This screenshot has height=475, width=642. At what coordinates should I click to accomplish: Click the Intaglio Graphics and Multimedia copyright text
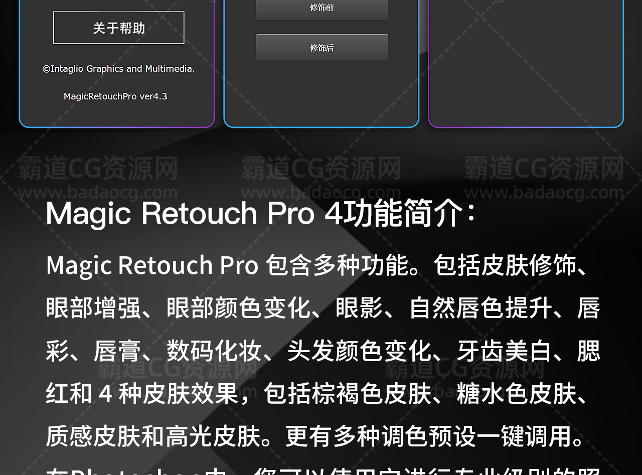point(118,69)
